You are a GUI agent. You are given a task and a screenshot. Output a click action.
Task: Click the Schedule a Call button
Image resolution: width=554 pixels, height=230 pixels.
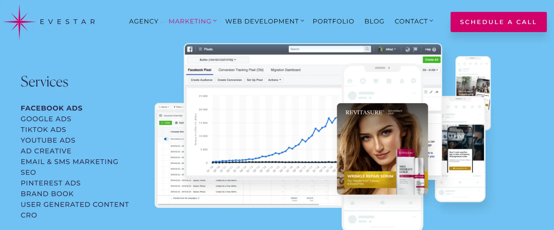pos(498,22)
